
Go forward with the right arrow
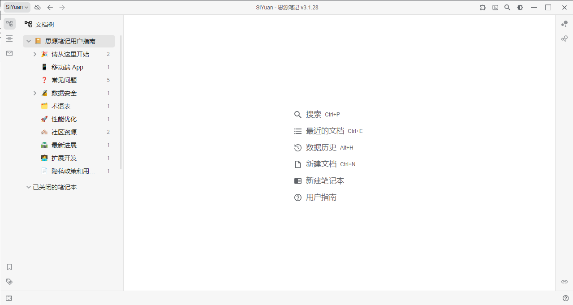tap(62, 8)
